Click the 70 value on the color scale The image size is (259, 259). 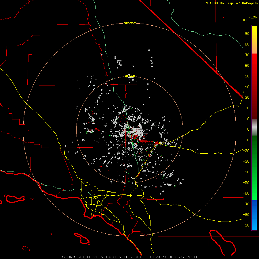click(247, 55)
